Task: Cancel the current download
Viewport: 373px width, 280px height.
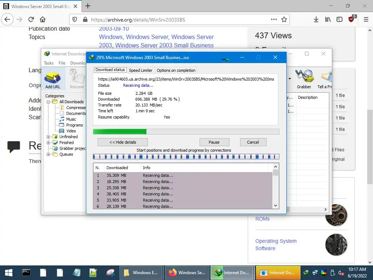Action: pos(253,142)
